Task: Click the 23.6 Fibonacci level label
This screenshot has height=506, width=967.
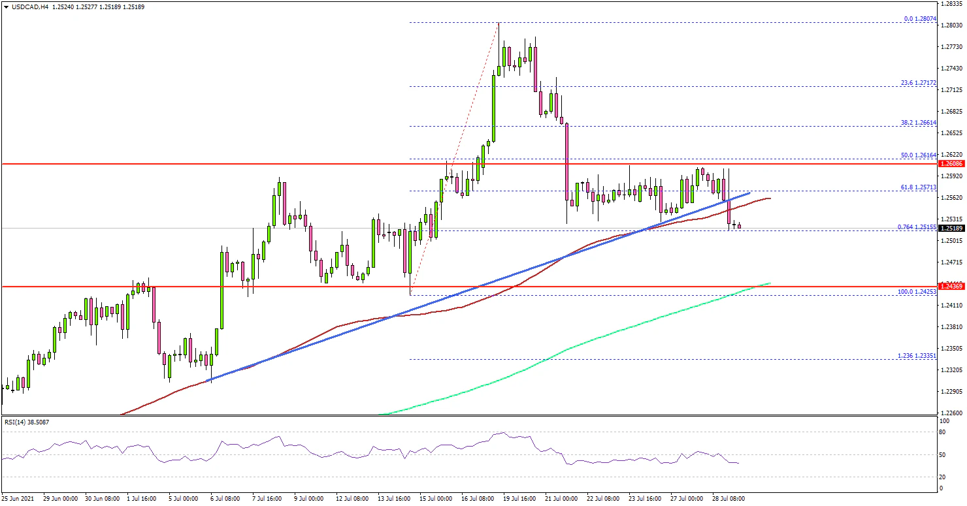Action: click(x=919, y=83)
